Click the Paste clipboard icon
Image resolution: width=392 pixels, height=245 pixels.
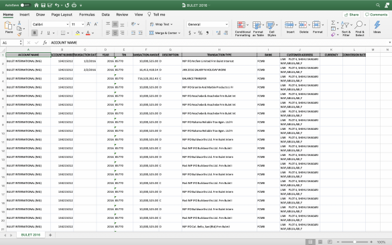click(8, 25)
